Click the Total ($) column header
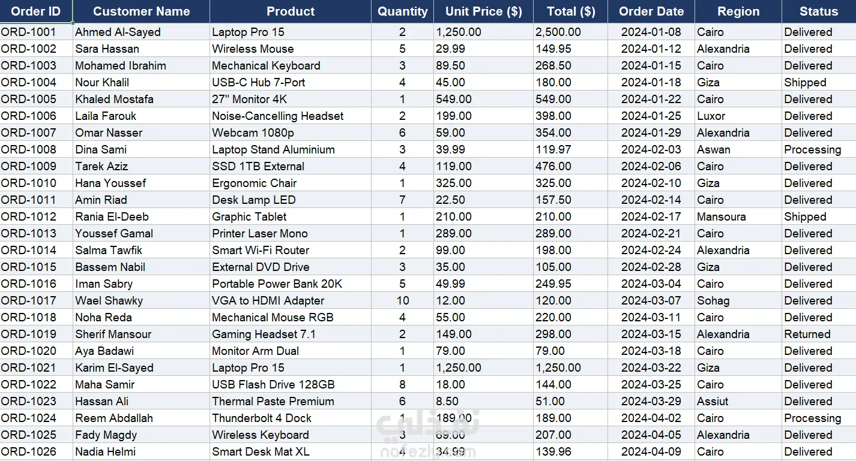Viewport: 856px width, 461px height. 570,11
